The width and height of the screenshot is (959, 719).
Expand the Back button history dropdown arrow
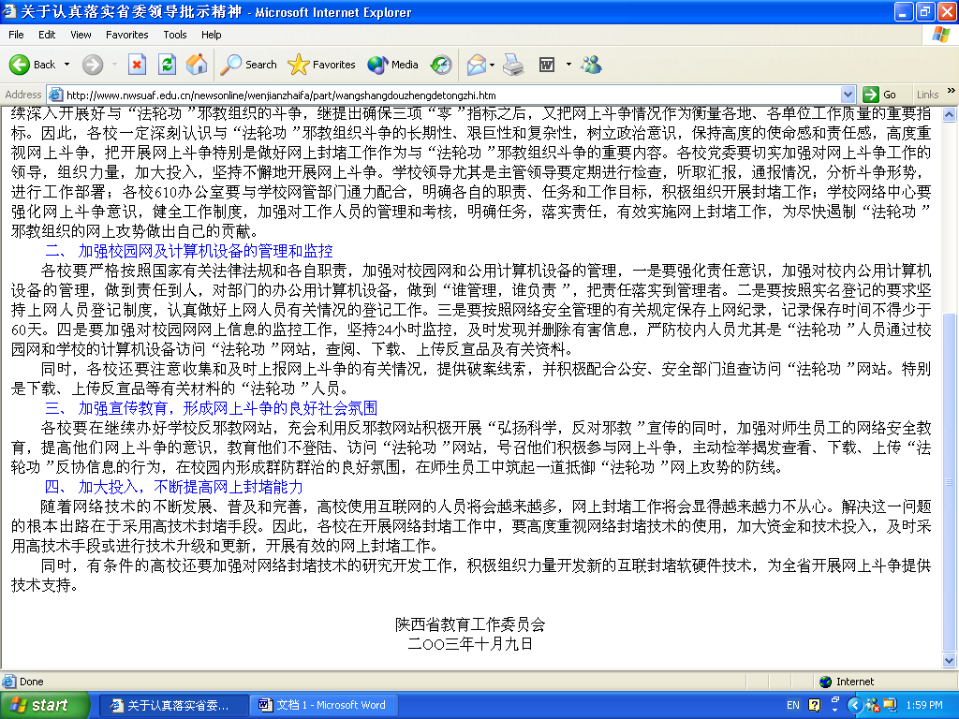click(66, 65)
